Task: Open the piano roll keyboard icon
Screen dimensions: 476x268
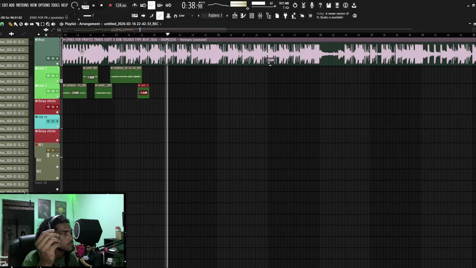Action: pos(243,16)
